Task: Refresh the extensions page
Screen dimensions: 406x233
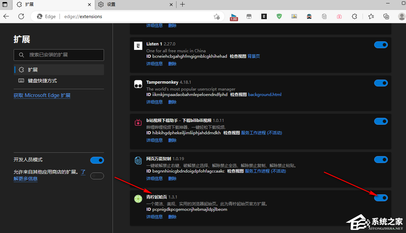Action: 21,16
